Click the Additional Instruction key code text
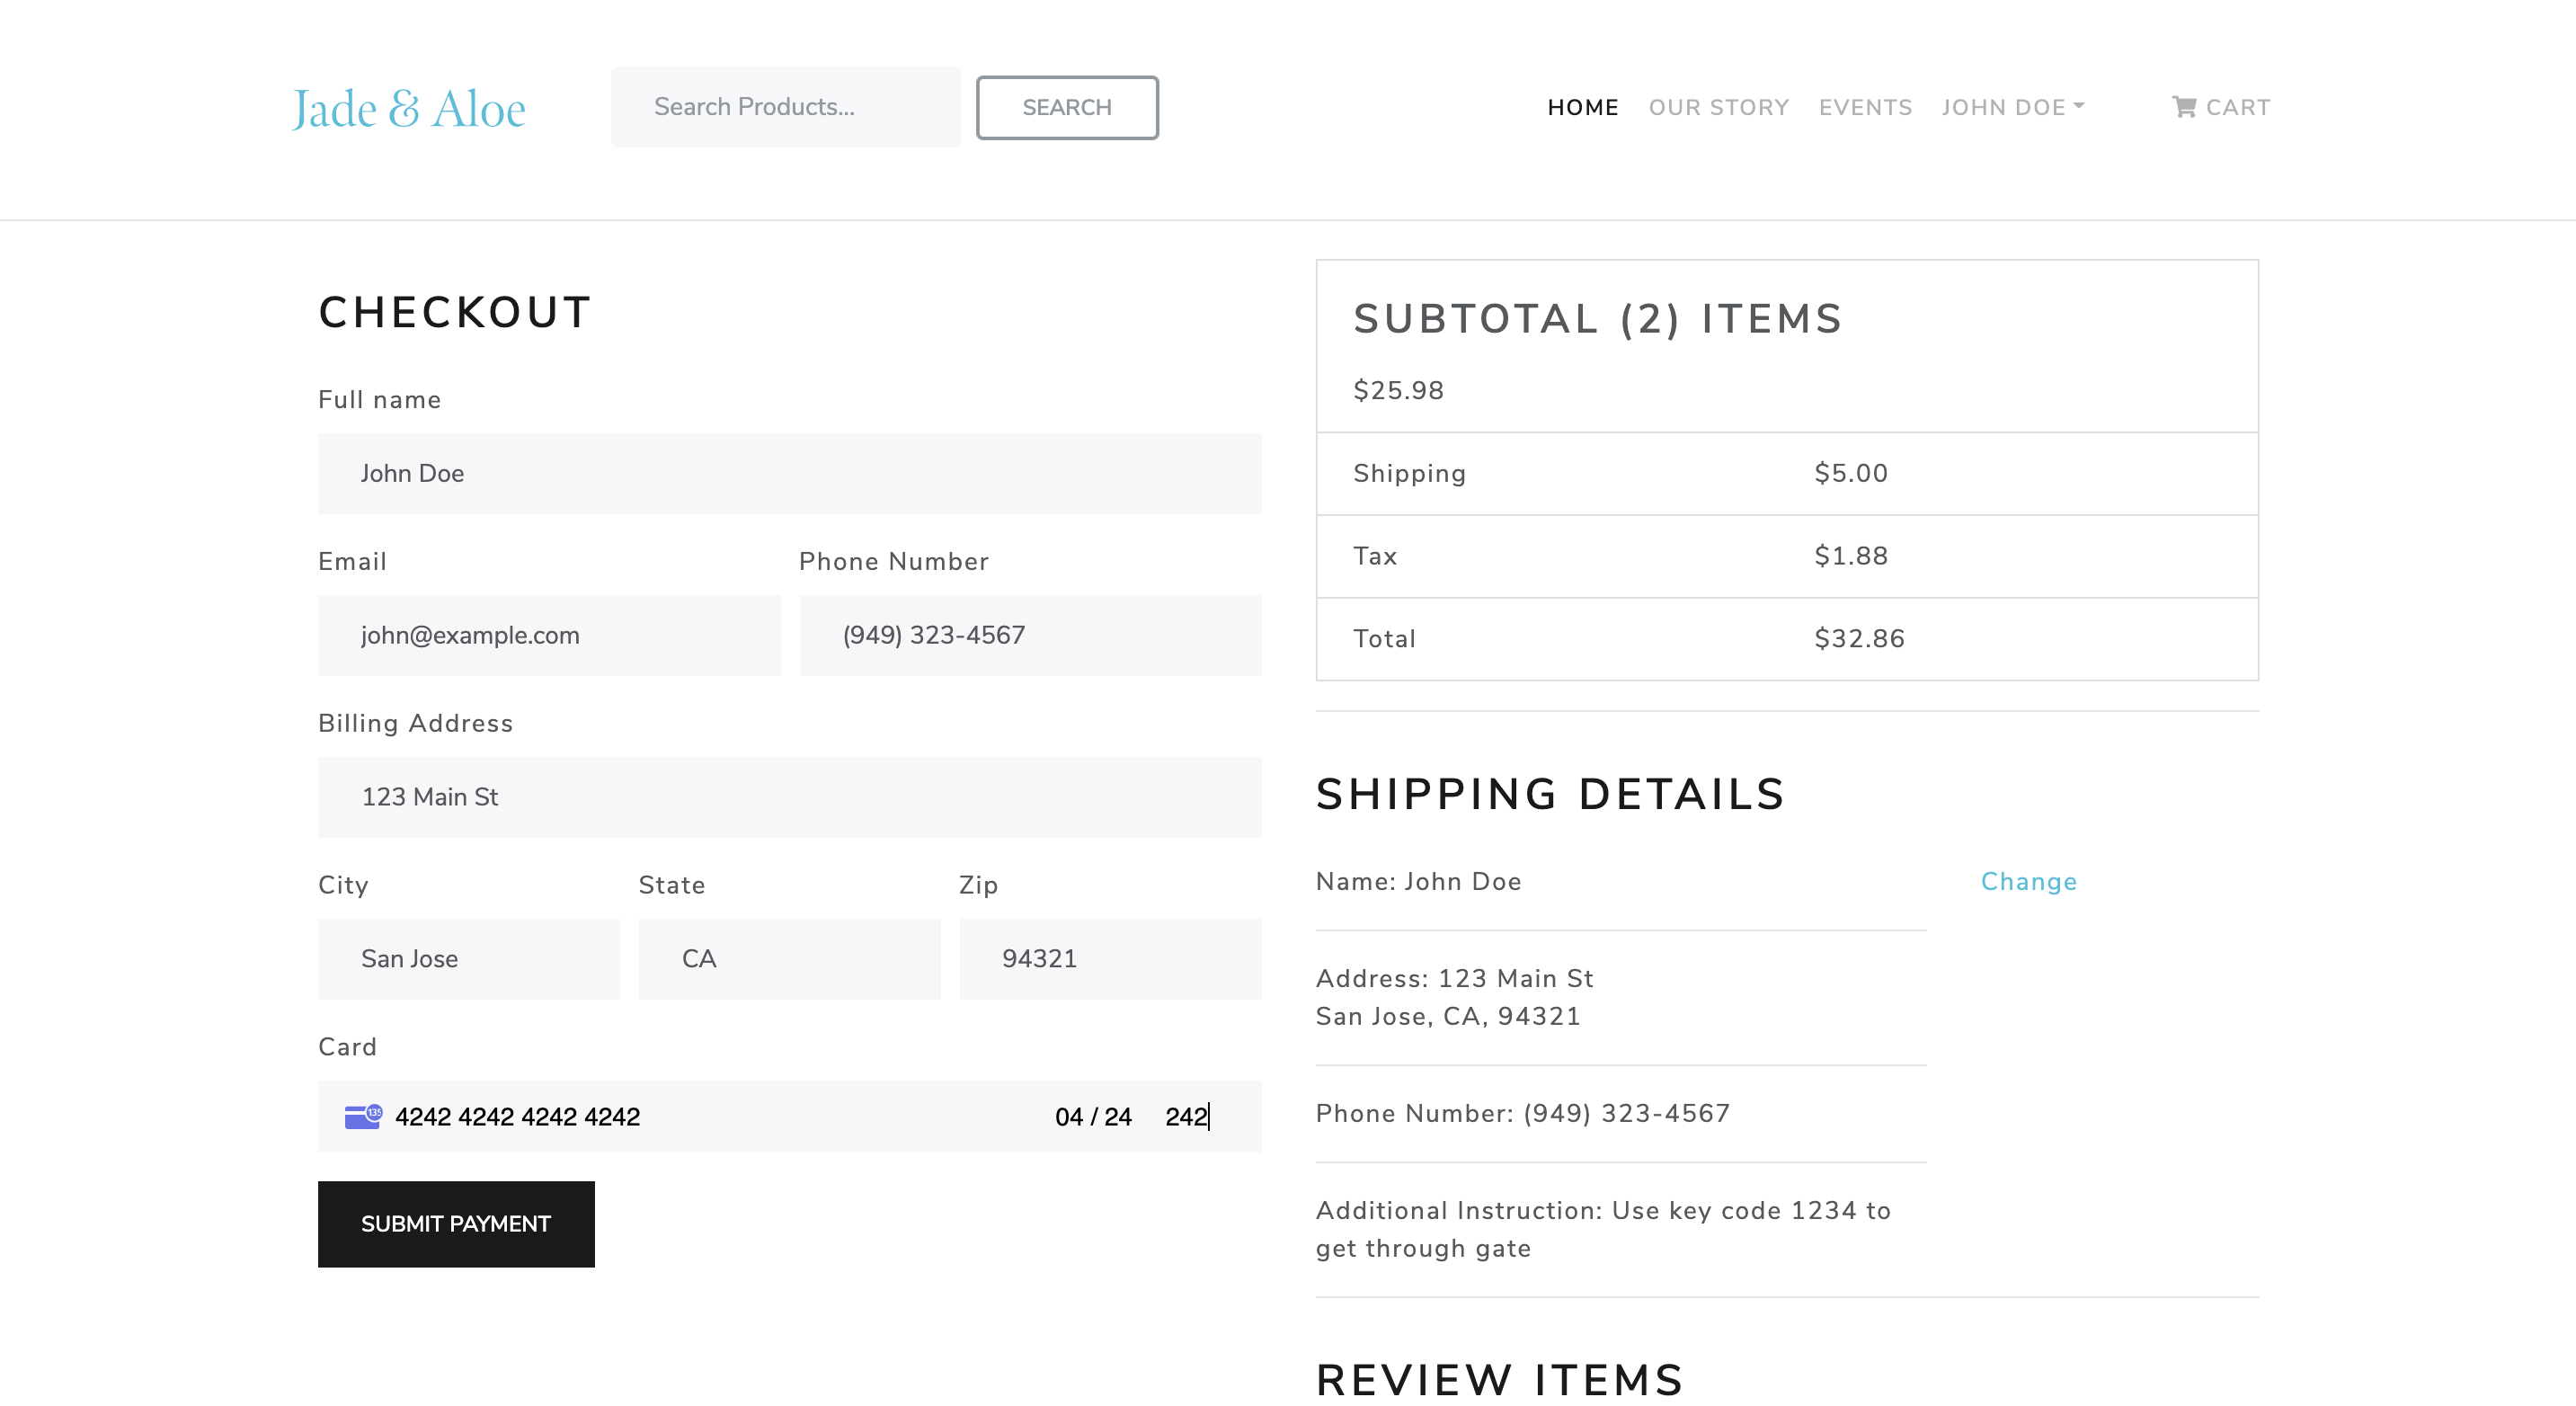The width and height of the screenshot is (2576, 1406). tap(1603, 1229)
